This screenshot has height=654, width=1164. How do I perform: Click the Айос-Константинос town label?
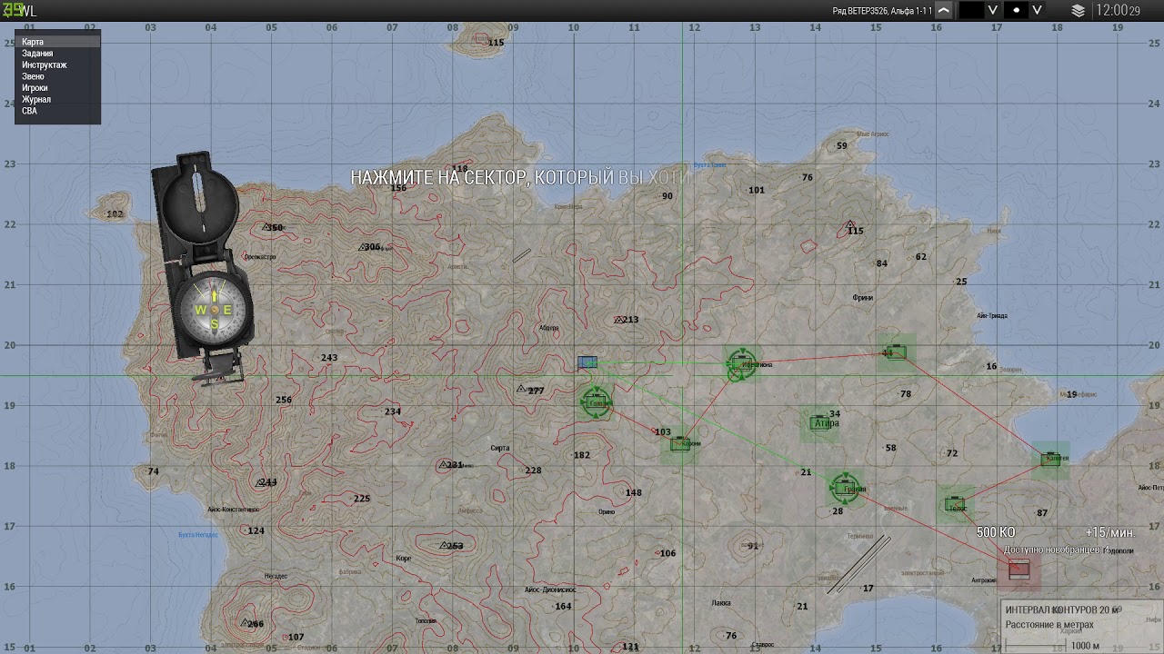pos(233,510)
